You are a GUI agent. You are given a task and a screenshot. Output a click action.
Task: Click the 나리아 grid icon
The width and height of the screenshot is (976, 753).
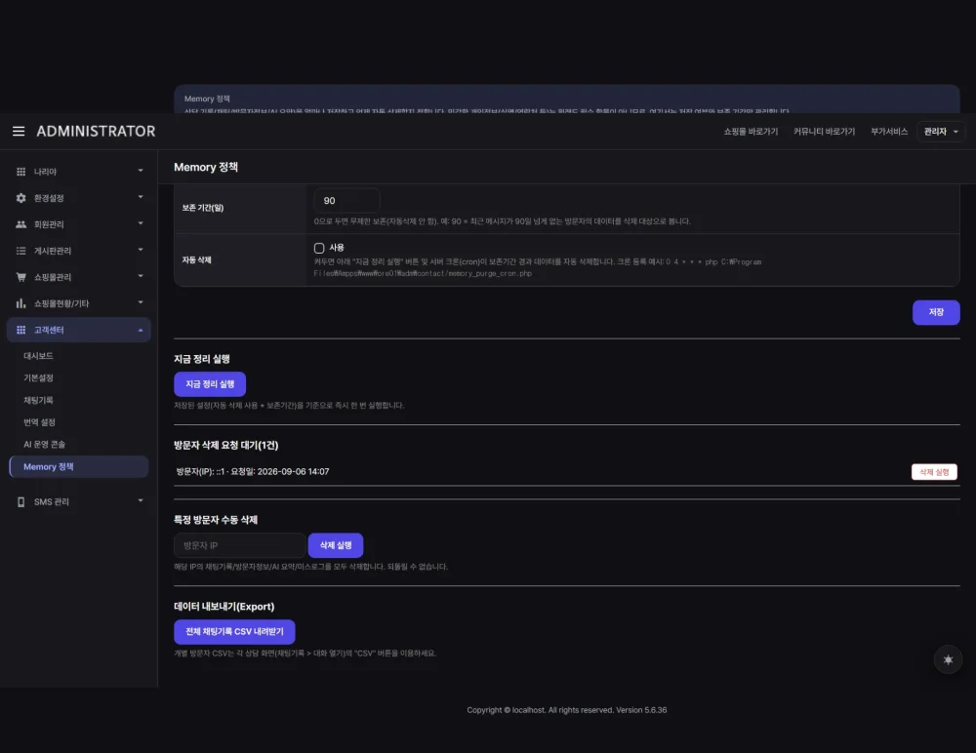tap(21, 171)
